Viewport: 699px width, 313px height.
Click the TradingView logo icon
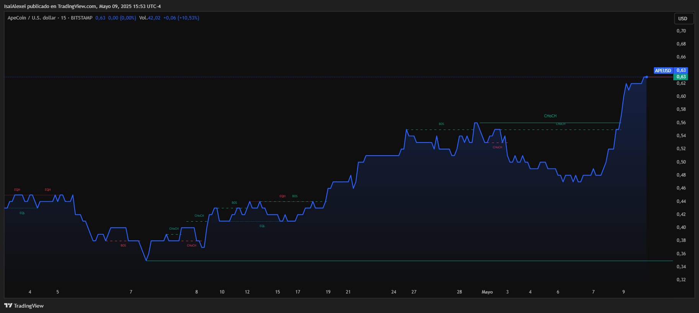(x=8, y=305)
